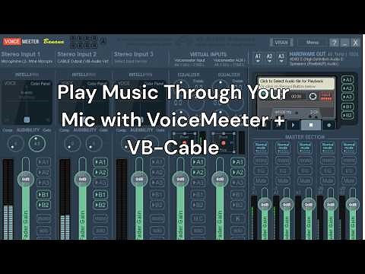Start playback on the cassette recorder

[294, 125]
